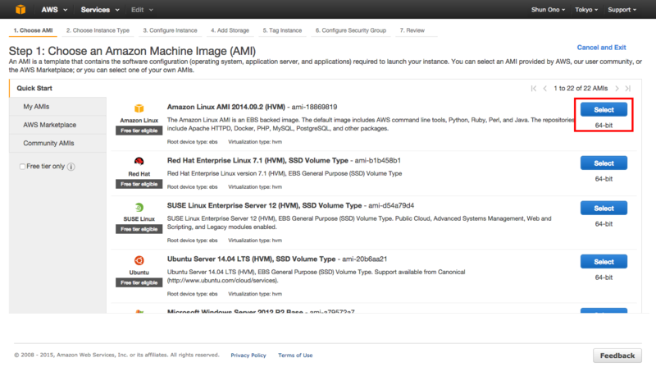Click the AWS orange cube logo

click(x=20, y=9)
